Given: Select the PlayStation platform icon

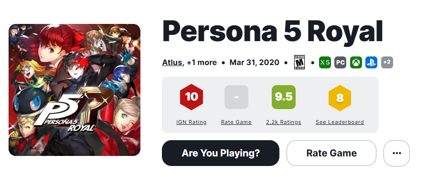Looking at the screenshot, I should pos(371,62).
